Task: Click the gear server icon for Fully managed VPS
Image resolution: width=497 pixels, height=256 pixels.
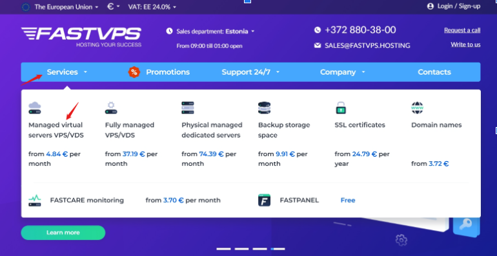Action: coord(111,108)
